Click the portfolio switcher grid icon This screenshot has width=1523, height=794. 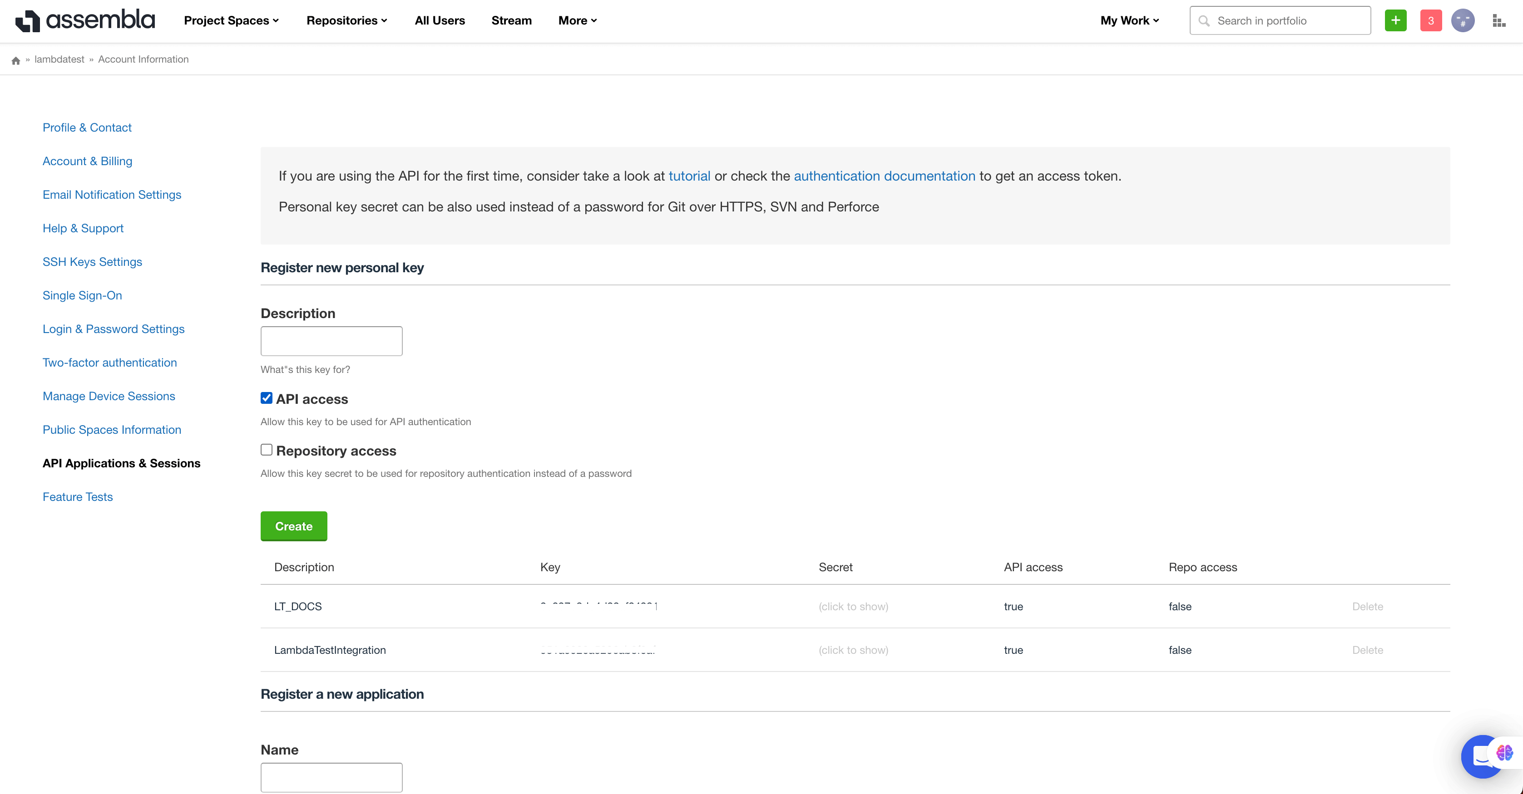tap(1498, 21)
